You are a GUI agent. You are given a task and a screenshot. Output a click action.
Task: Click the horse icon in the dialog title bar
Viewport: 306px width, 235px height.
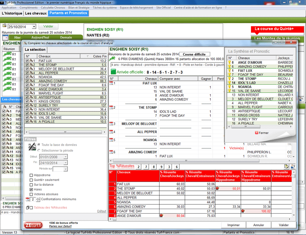[x=25, y=43]
